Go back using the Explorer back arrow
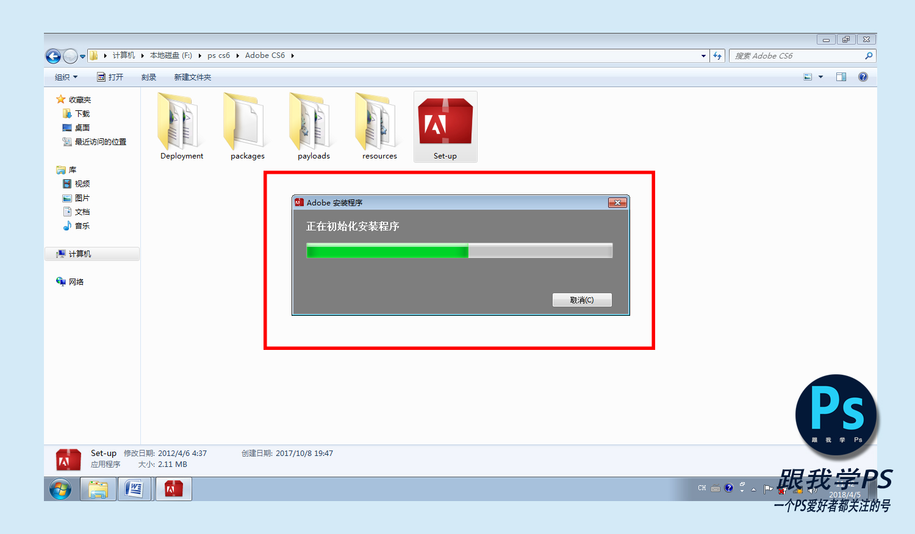915x534 pixels. tap(53, 56)
